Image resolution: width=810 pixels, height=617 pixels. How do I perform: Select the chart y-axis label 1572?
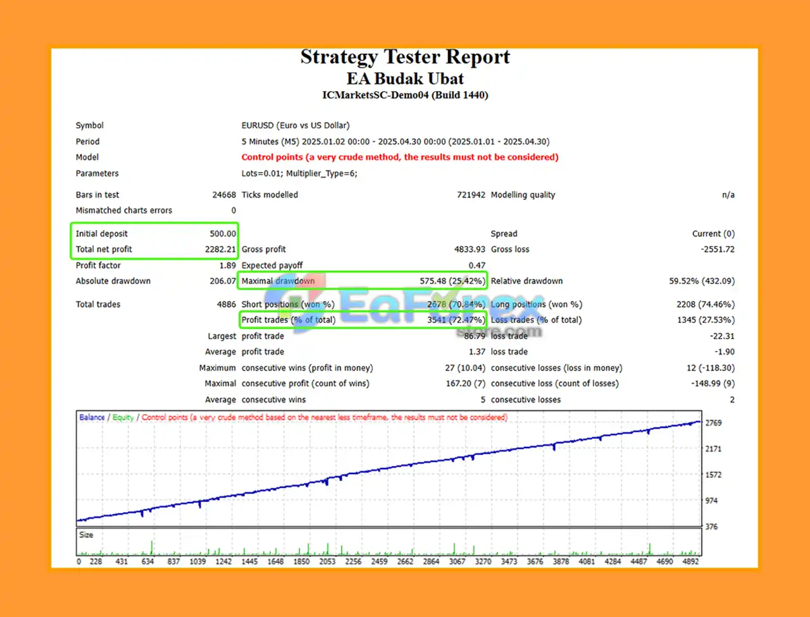[713, 475]
